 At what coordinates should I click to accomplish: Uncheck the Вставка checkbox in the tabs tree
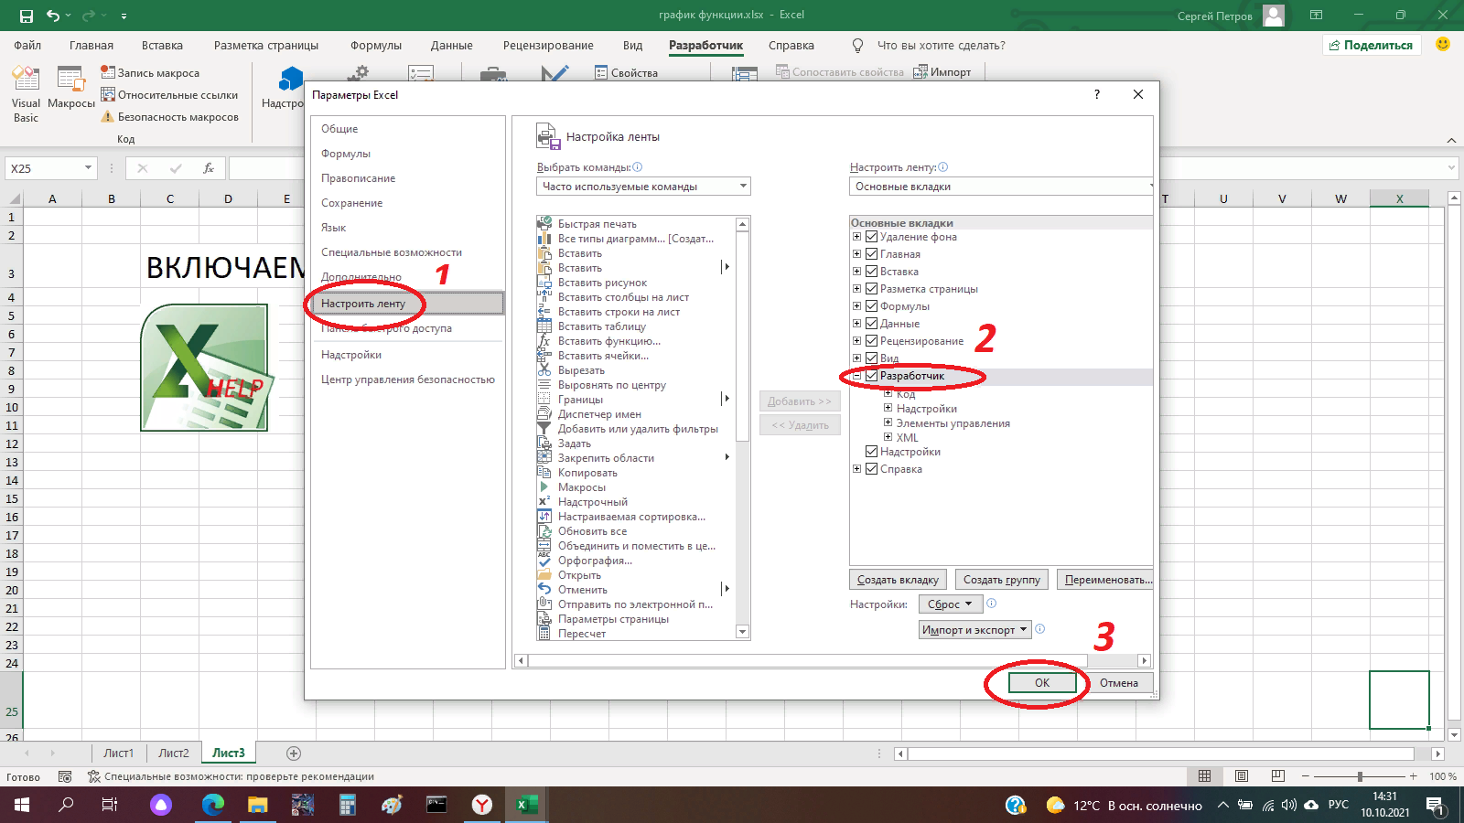point(872,272)
